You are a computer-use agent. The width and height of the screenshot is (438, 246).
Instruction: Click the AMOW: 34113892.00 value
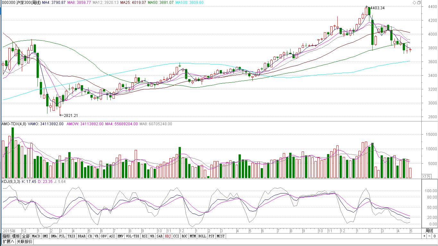click(x=85, y=124)
